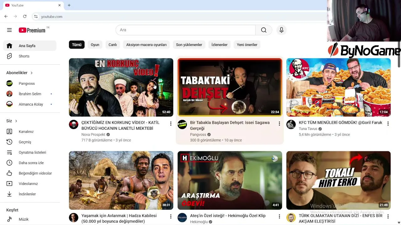Click the Ara search input field
This screenshot has height=225, width=401.
185,30
